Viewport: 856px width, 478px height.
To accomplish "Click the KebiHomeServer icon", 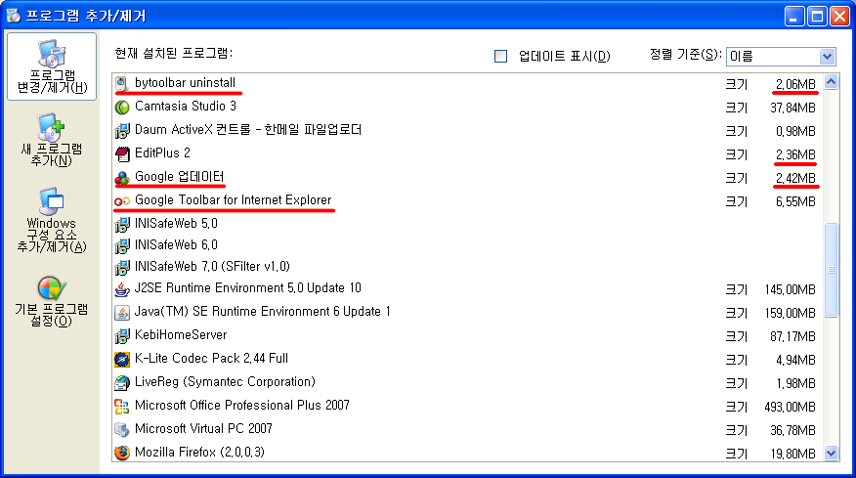I will coord(122,336).
